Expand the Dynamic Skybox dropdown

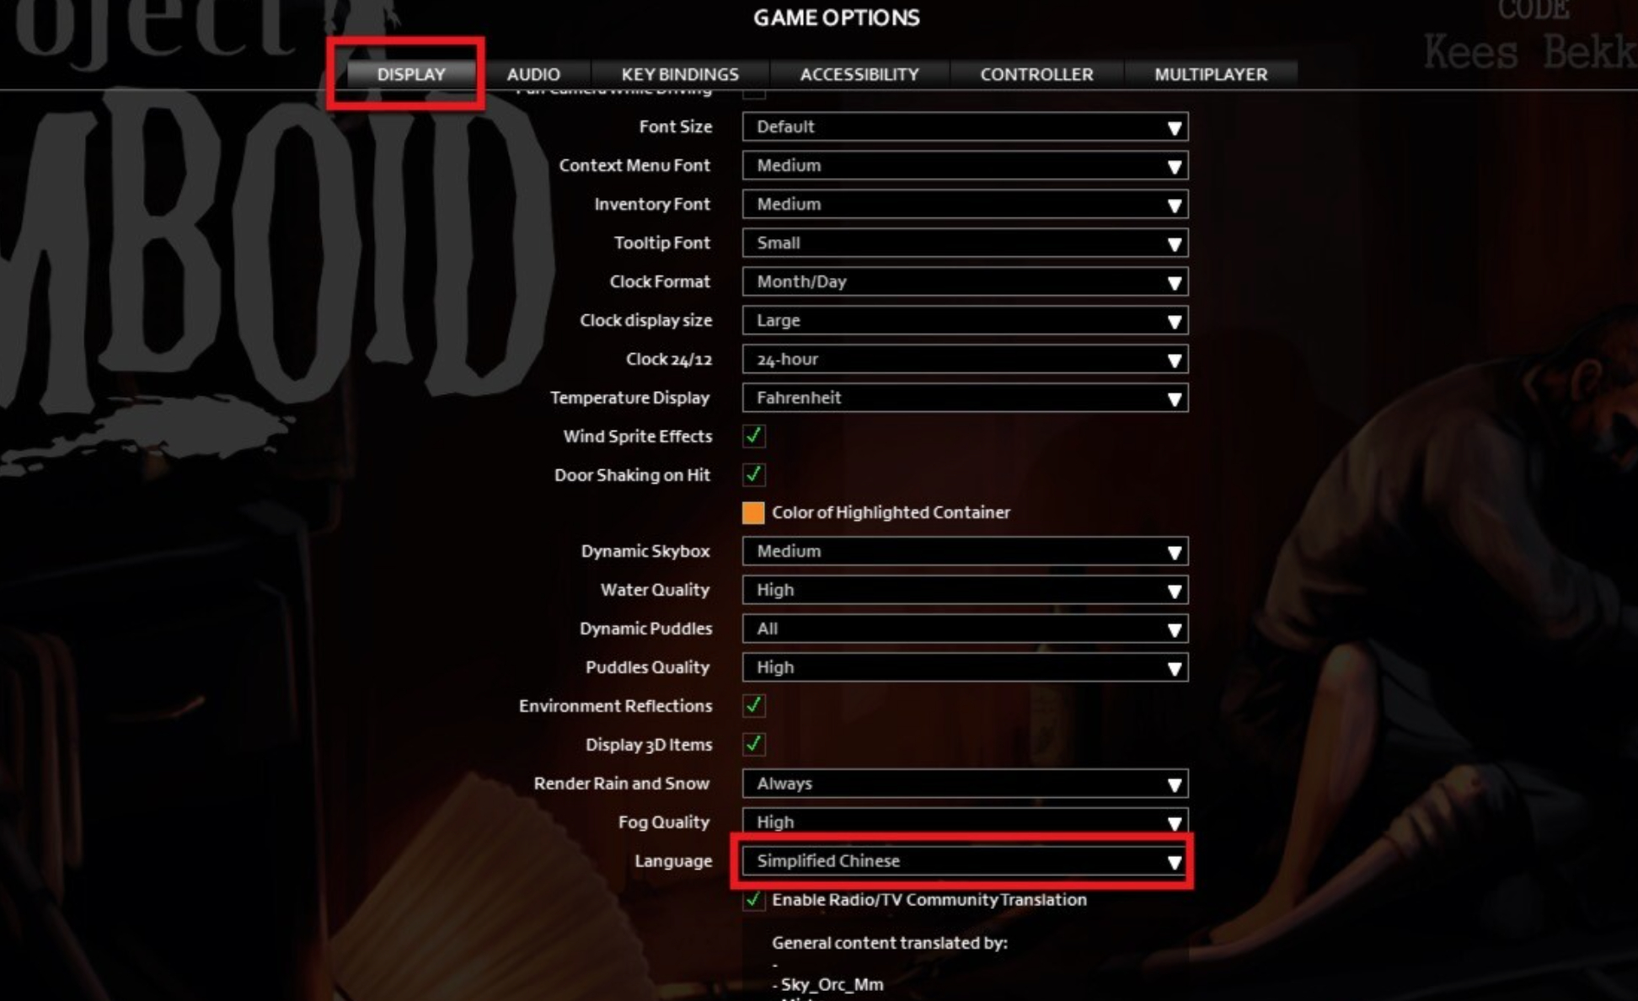[x=965, y=551]
